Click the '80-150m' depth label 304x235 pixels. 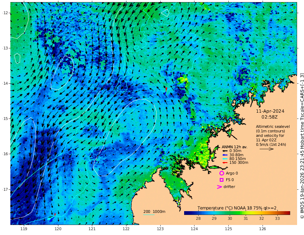(x=237, y=159)
